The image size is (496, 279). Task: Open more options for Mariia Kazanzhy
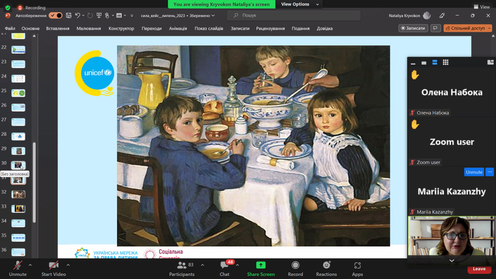[490, 172]
